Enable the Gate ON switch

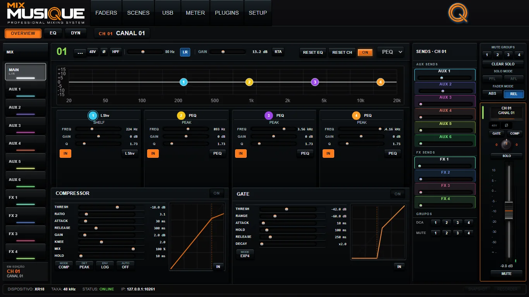click(398, 194)
